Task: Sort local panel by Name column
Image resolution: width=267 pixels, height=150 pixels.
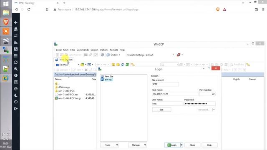Action: (58, 79)
